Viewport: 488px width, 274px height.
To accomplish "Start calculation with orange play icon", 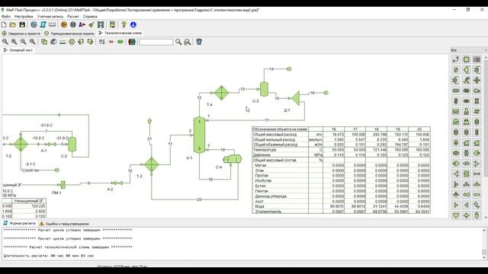I will coord(64,24).
